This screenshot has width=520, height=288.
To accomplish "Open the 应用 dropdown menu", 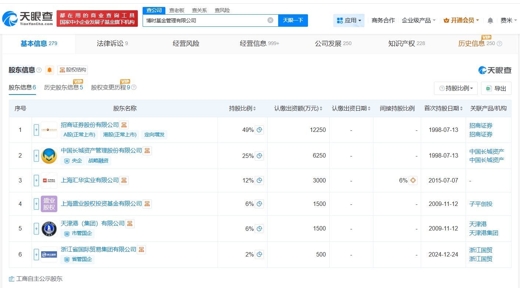I will [349, 21].
